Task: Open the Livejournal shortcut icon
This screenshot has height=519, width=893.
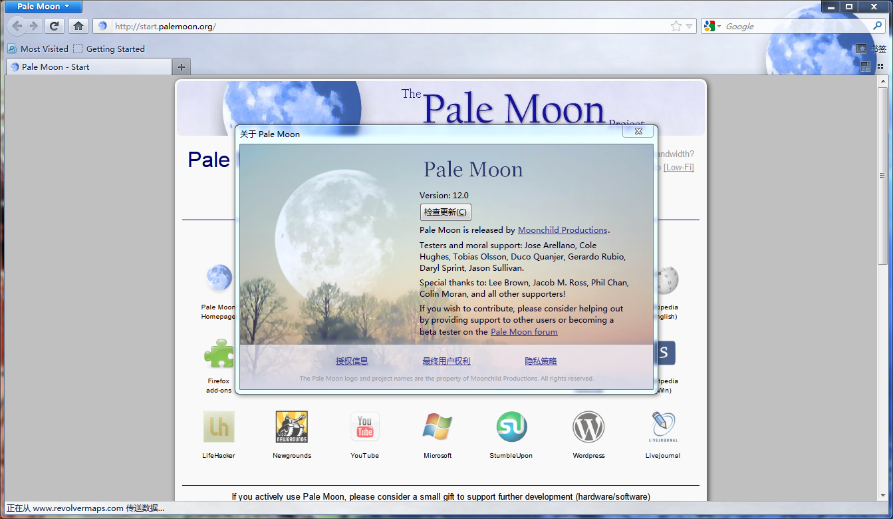Action: pos(663,427)
